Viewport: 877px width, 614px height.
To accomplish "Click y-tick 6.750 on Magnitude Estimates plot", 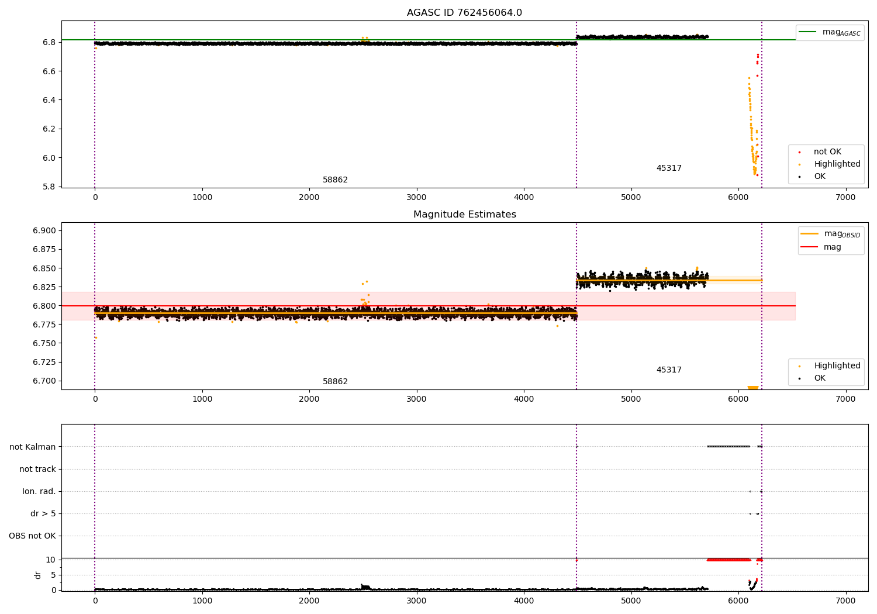I will click(44, 343).
